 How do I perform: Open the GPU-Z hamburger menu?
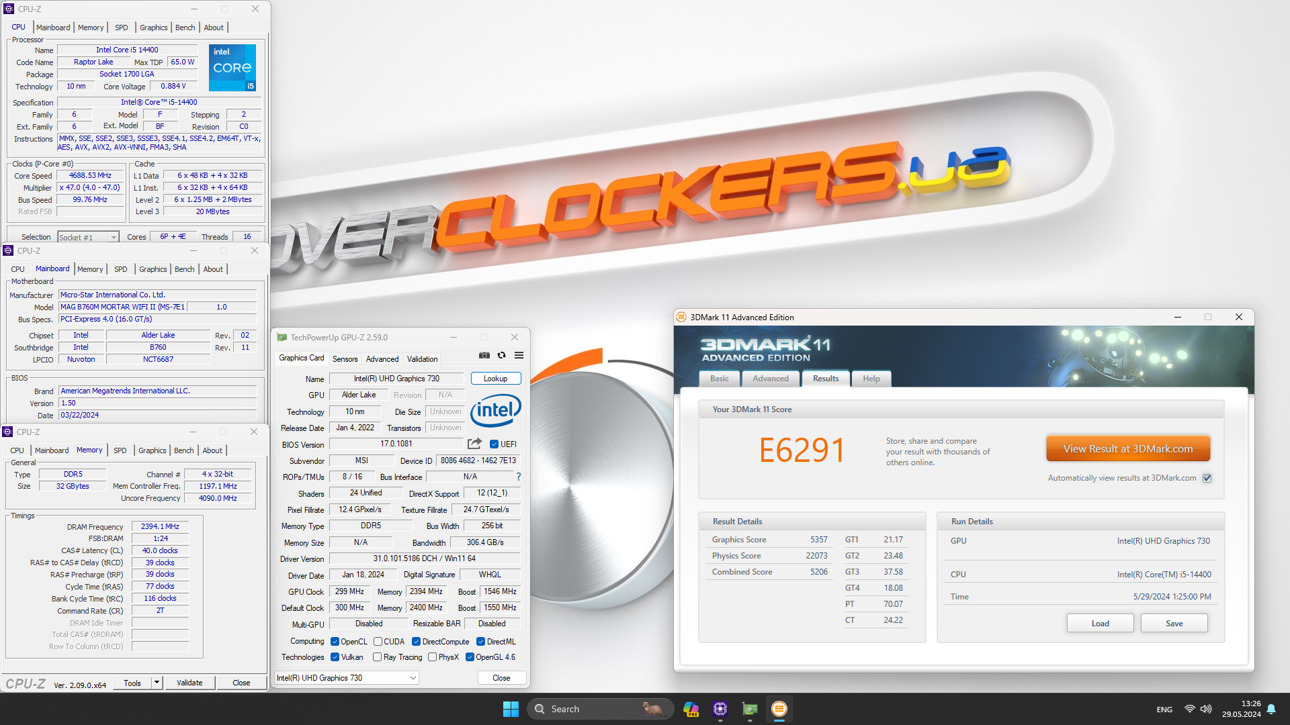tap(519, 355)
